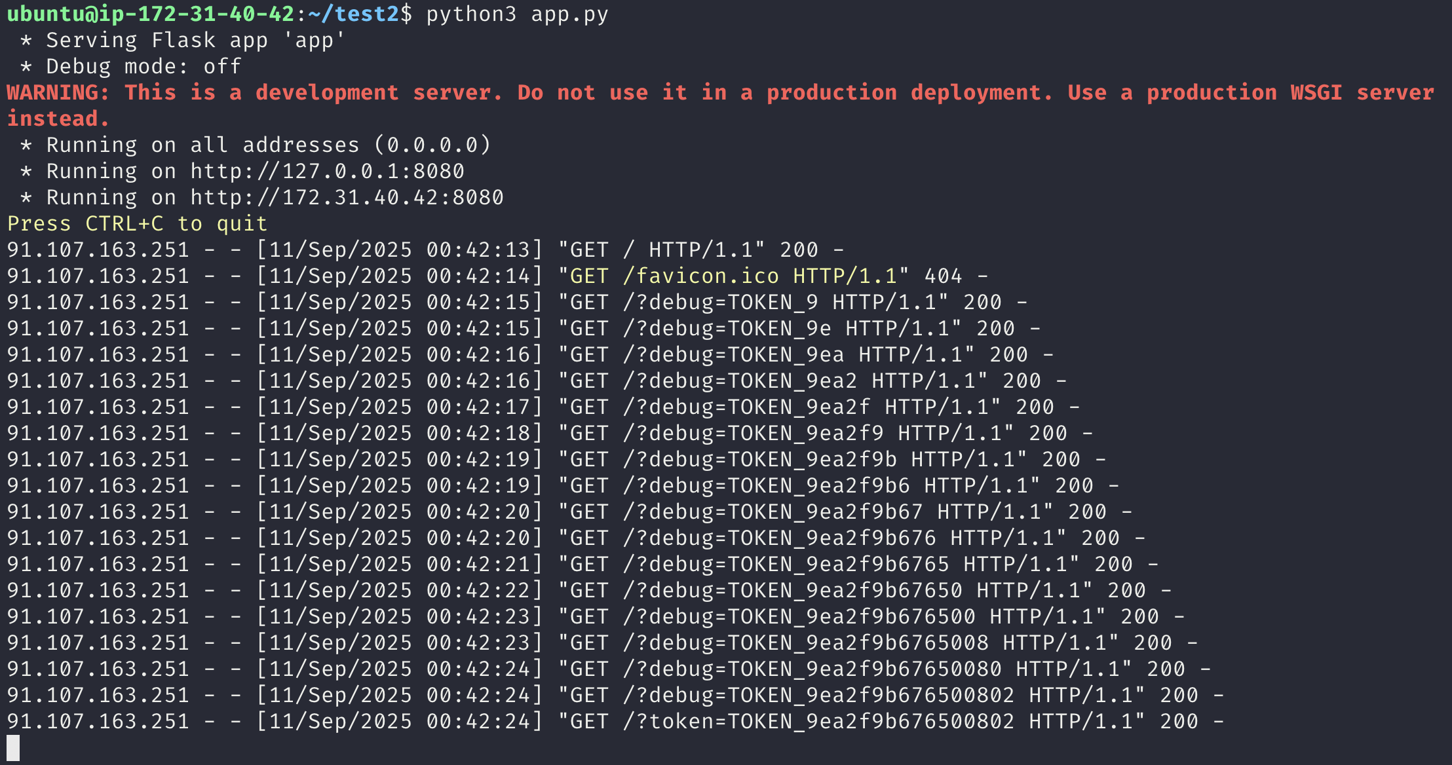Click the final /?token=TOKEN_9ea2f9b676500802 request

(x=818, y=722)
